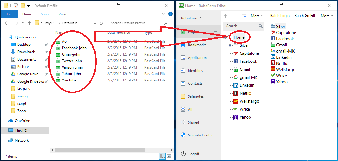Select Facebook-john passcard file
Viewport: 338px width, 161px height.
tap(71, 48)
